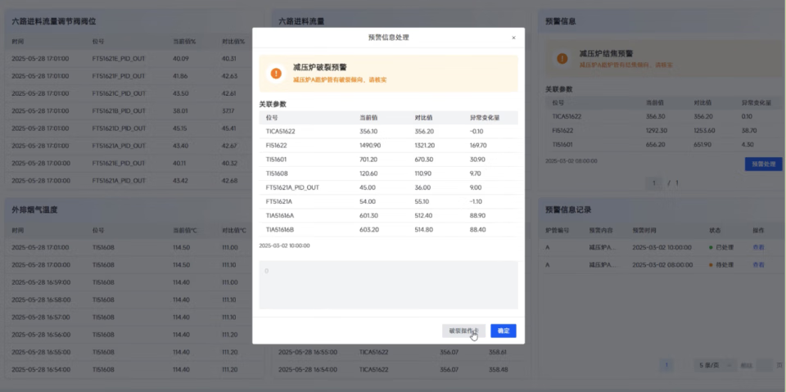Image resolution: width=786 pixels, height=392 pixels.
Task: Click 358.61 in the background TICA51622 row
Action: tap(498, 352)
